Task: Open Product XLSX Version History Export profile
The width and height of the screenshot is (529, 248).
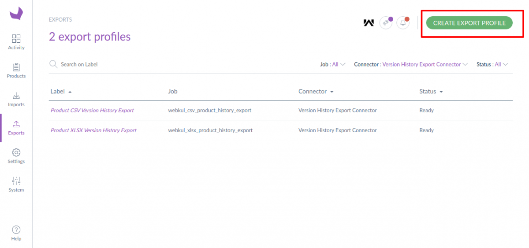Action: pos(93,130)
